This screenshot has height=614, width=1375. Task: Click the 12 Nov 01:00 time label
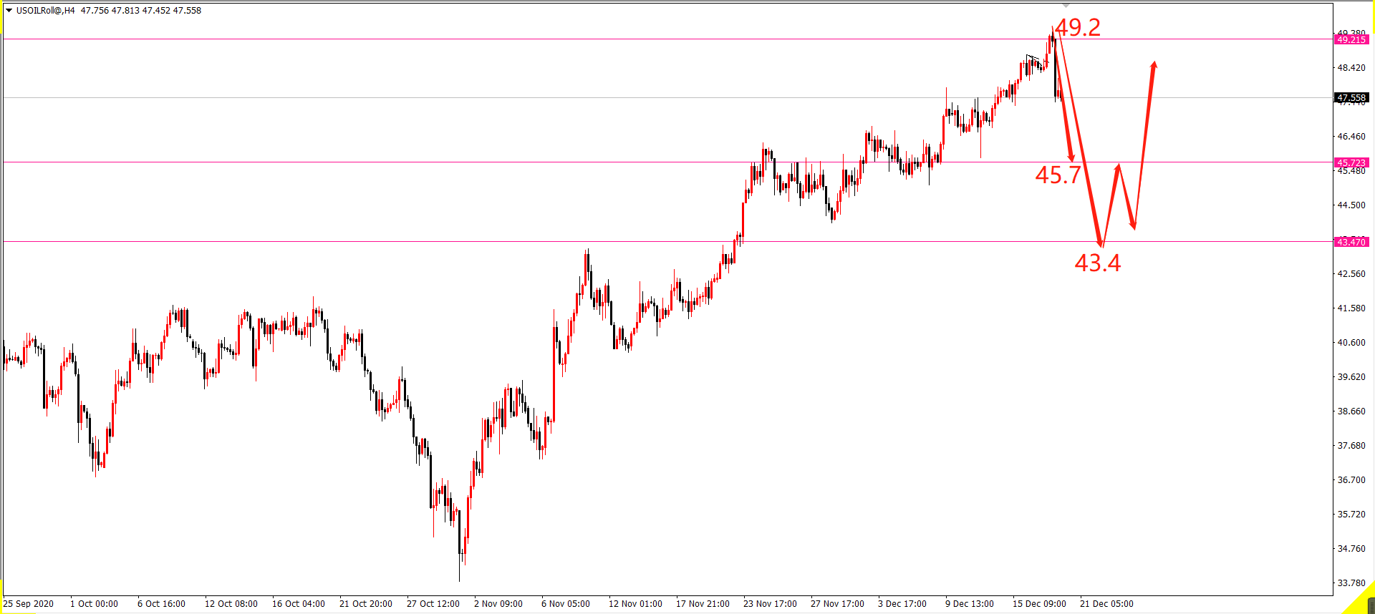[635, 604]
